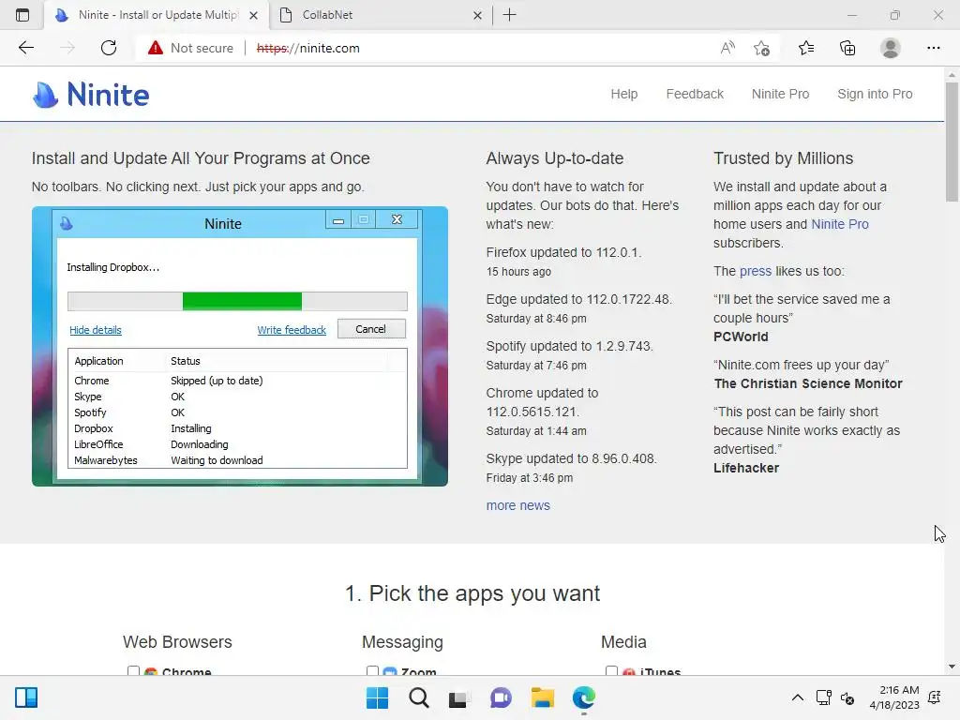Click the PCWorld text
Image resolution: width=960 pixels, height=720 pixels.
pos(741,337)
